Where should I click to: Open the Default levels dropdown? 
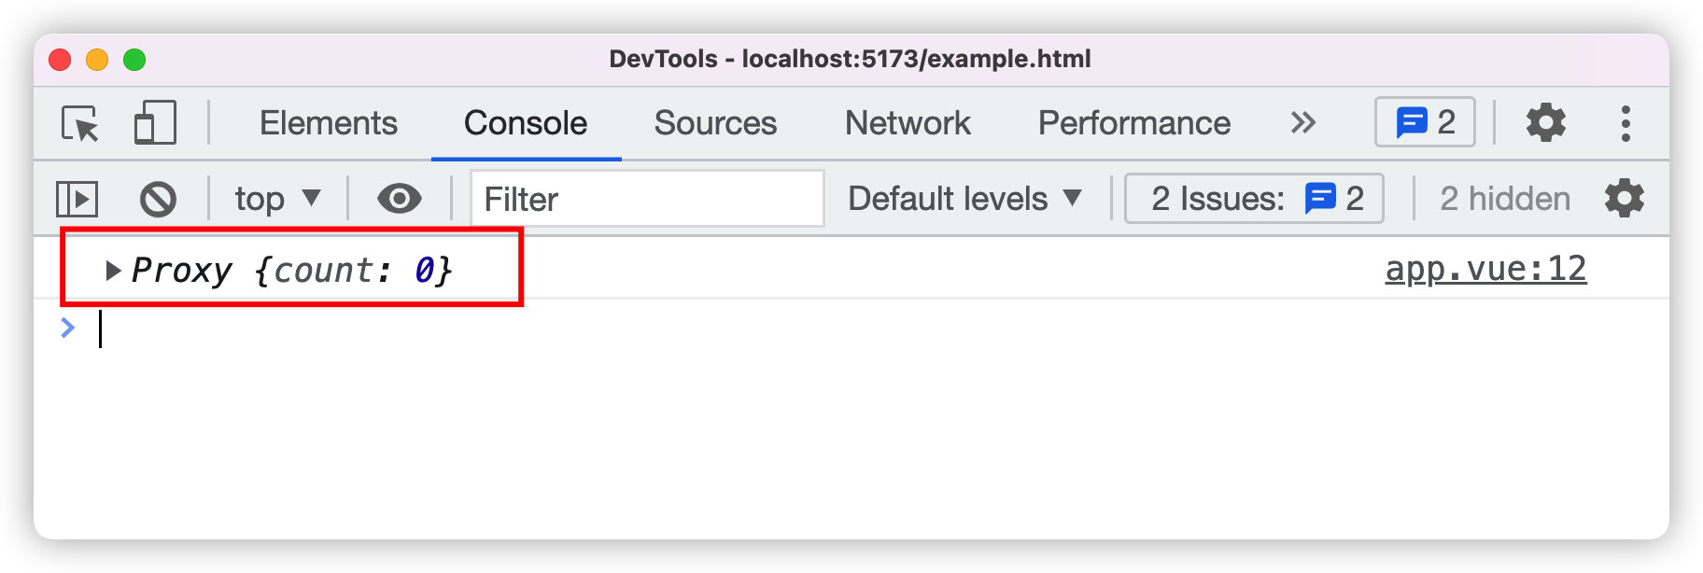tap(964, 199)
